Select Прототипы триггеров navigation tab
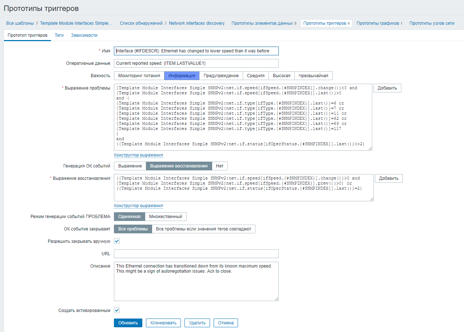 (326, 23)
